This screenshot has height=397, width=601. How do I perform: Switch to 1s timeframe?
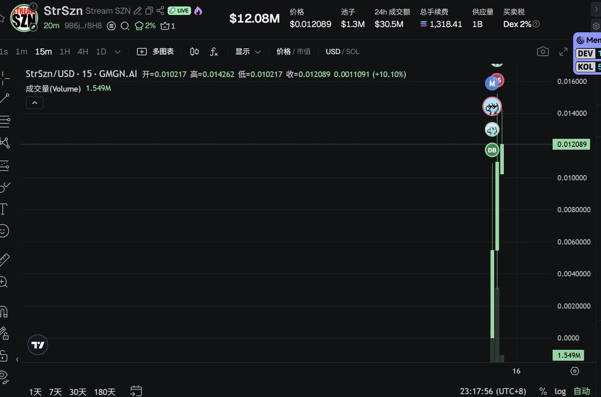pos(4,52)
